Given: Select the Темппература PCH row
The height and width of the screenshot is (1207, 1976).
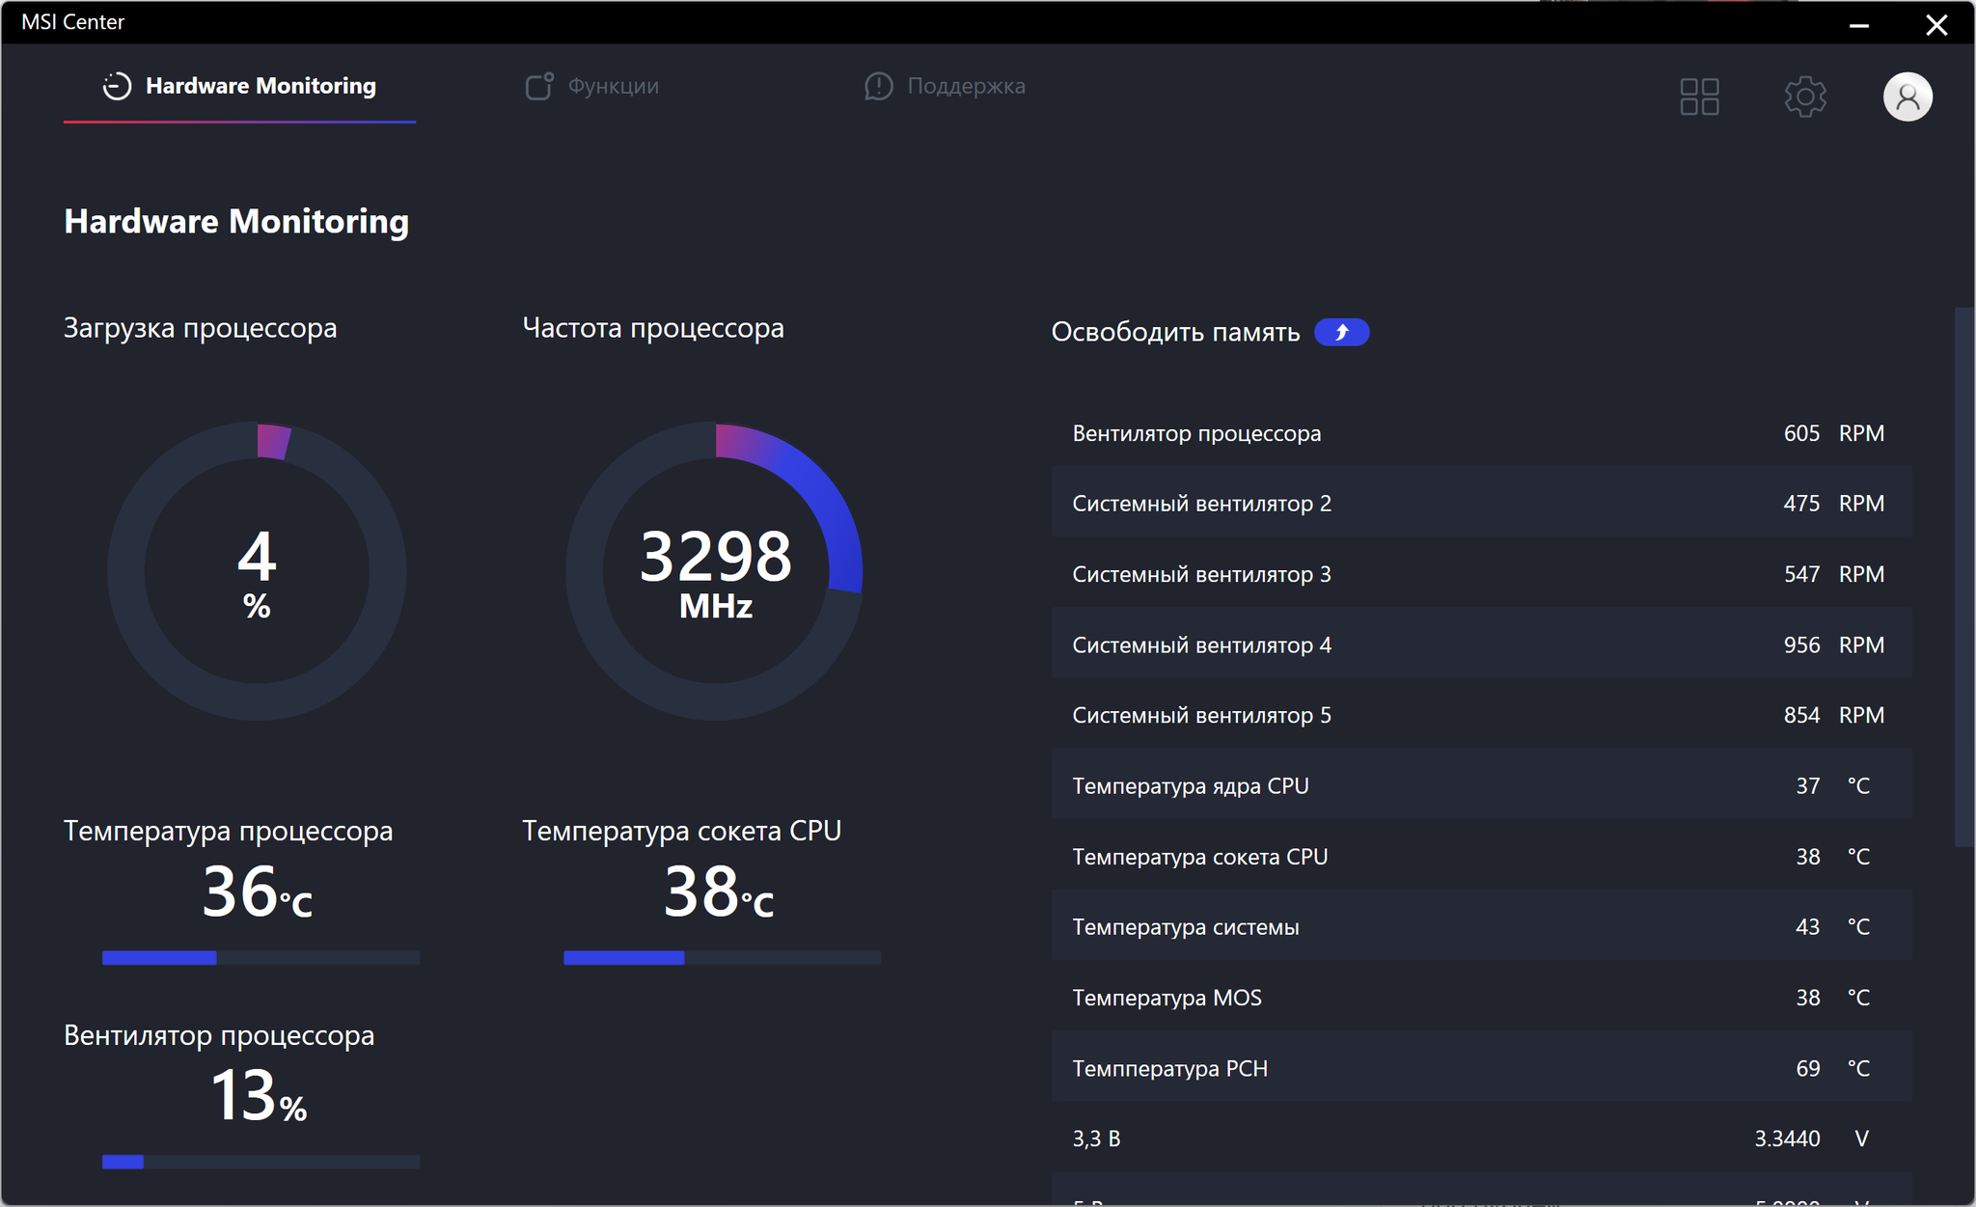Looking at the screenshot, I should coord(1481,1068).
